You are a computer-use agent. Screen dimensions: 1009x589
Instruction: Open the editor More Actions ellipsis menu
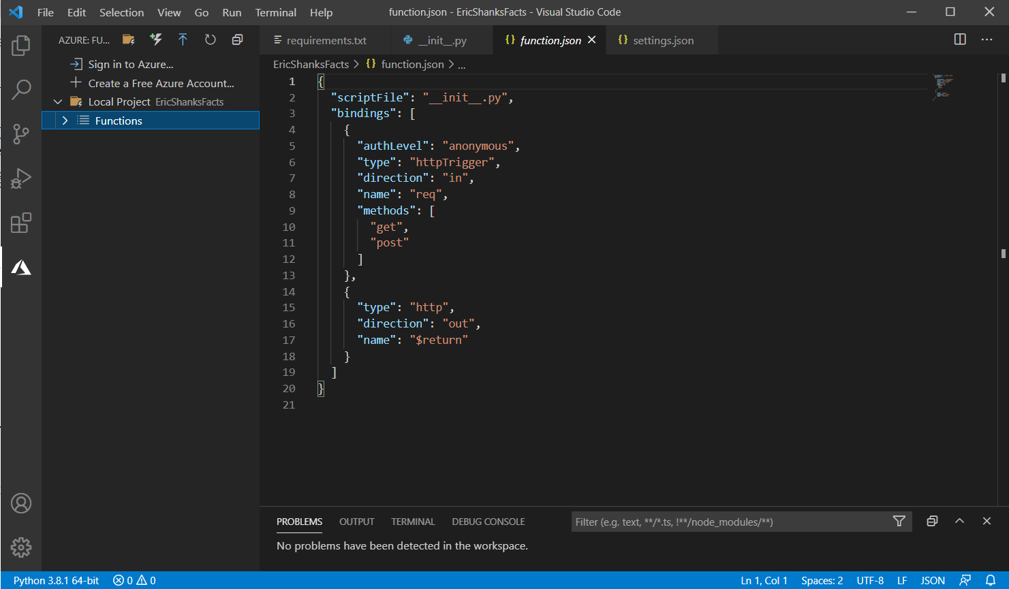[x=987, y=39]
